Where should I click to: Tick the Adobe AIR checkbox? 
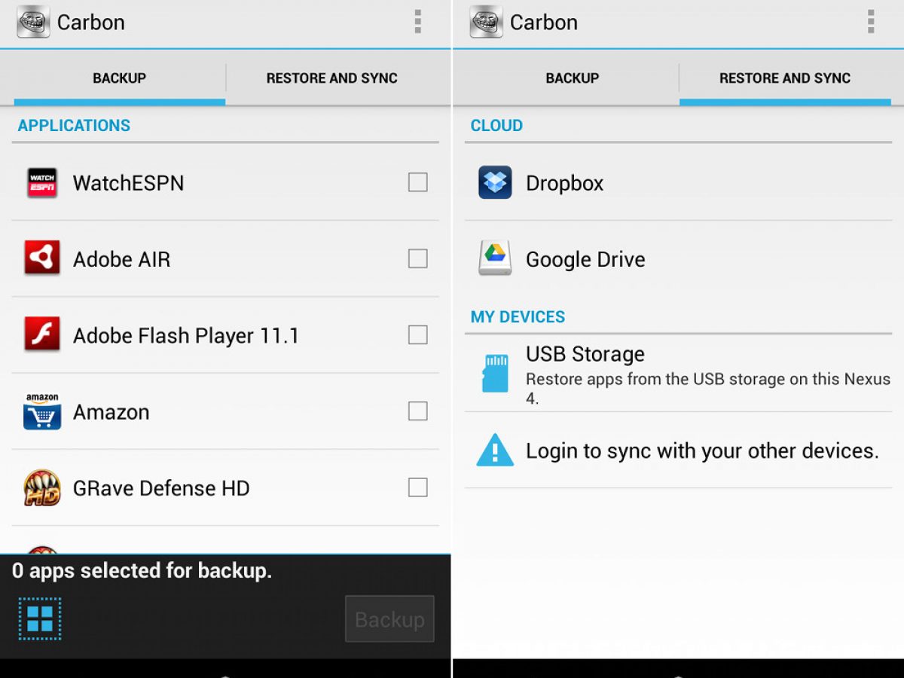click(417, 258)
